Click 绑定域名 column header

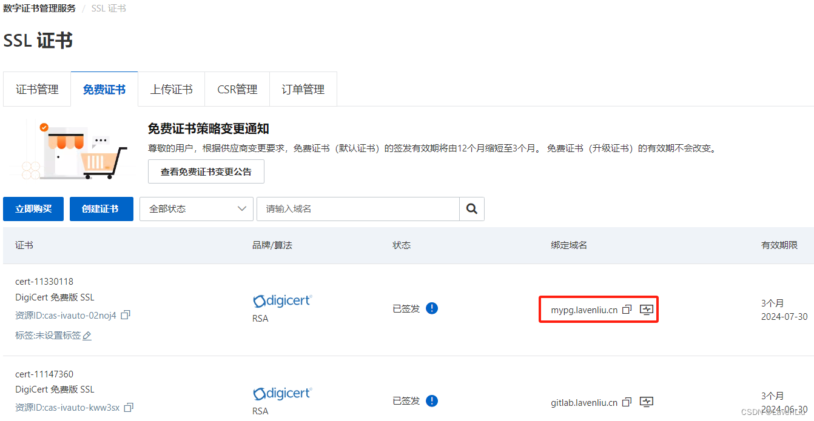click(569, 245)
